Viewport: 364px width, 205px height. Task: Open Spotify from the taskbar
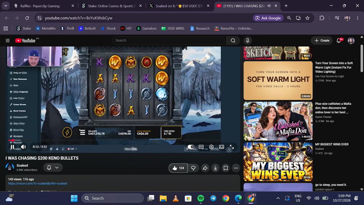(x=201, y=198)
